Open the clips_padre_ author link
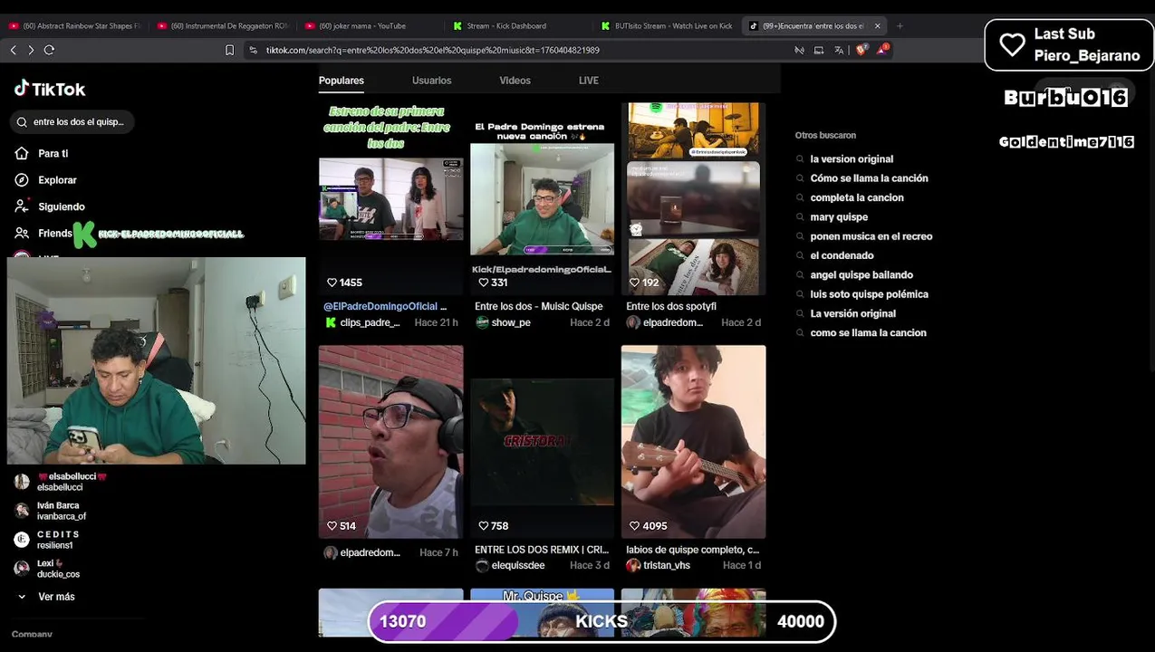 370,322
